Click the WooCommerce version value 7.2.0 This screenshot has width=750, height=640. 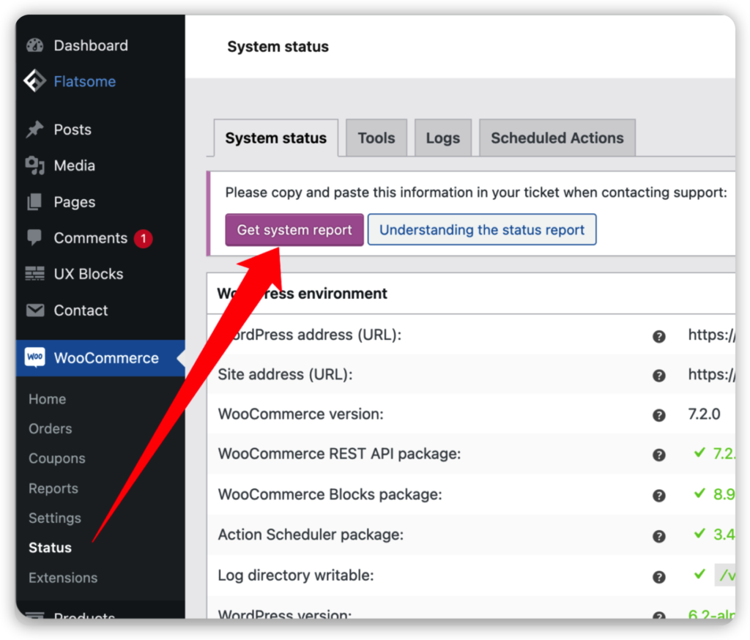(x=704, y=414)
